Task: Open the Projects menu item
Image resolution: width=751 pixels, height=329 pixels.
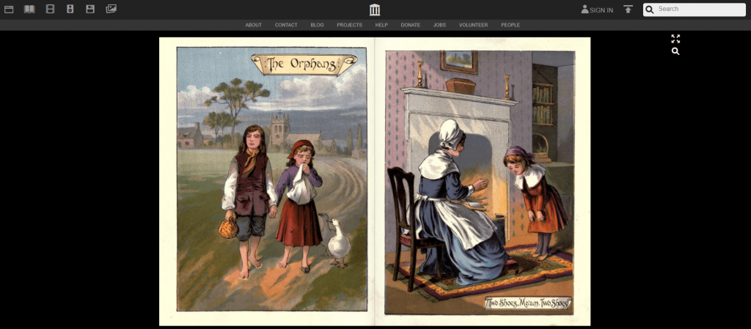Action: point(349,25)
